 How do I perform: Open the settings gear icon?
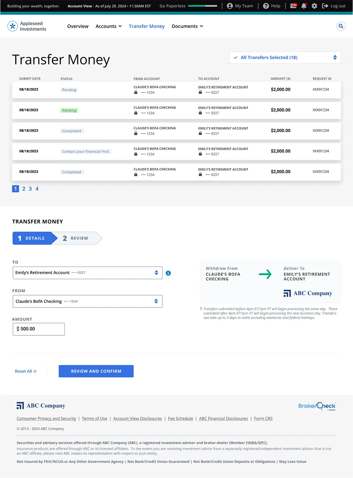(315, 6)
